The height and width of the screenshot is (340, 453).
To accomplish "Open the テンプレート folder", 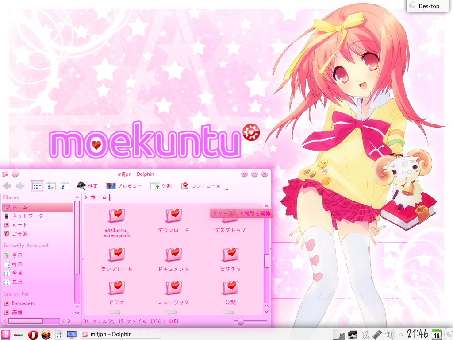I will coord(116,259).
